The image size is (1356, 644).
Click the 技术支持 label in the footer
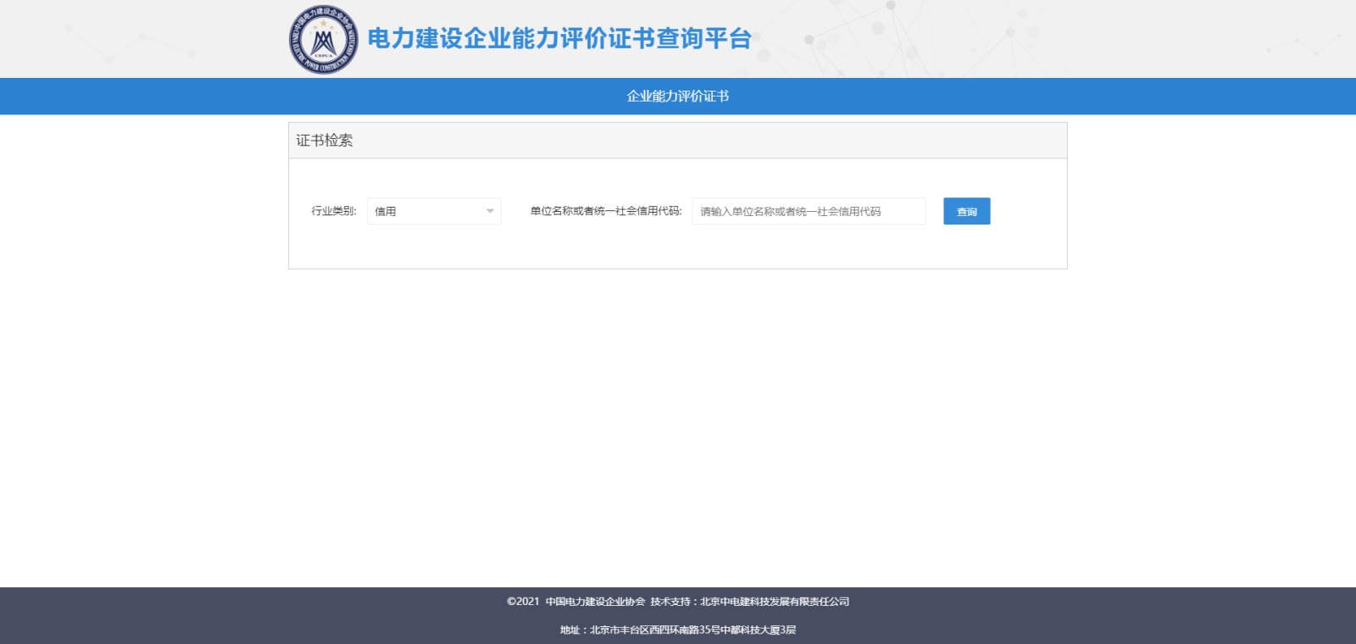(x=670, y=602)
